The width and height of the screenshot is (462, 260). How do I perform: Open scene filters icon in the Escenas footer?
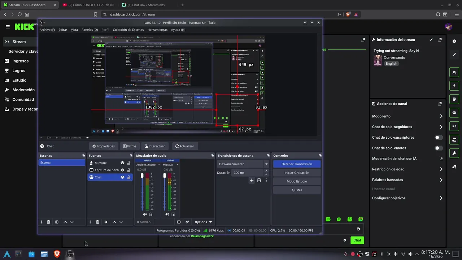pos(57,222)
